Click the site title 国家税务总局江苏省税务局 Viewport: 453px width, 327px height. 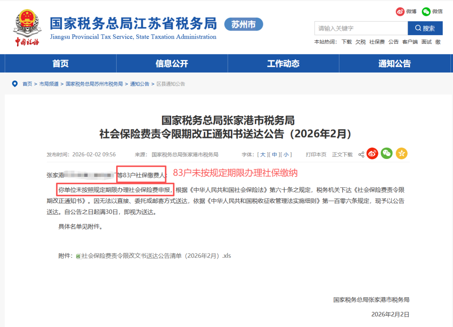[133, 23]
